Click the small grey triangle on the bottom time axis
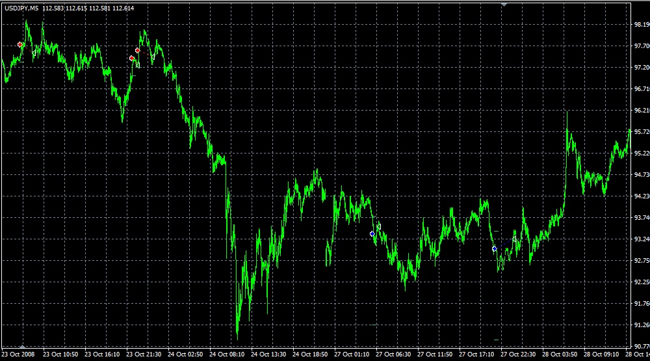This screenshot has width=650, height=361. (x=23, y=346)
